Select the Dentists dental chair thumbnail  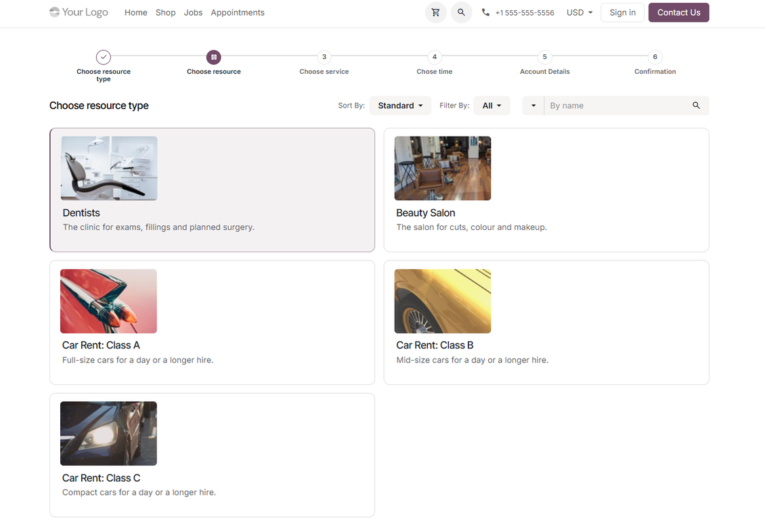[x=109, y=168]
